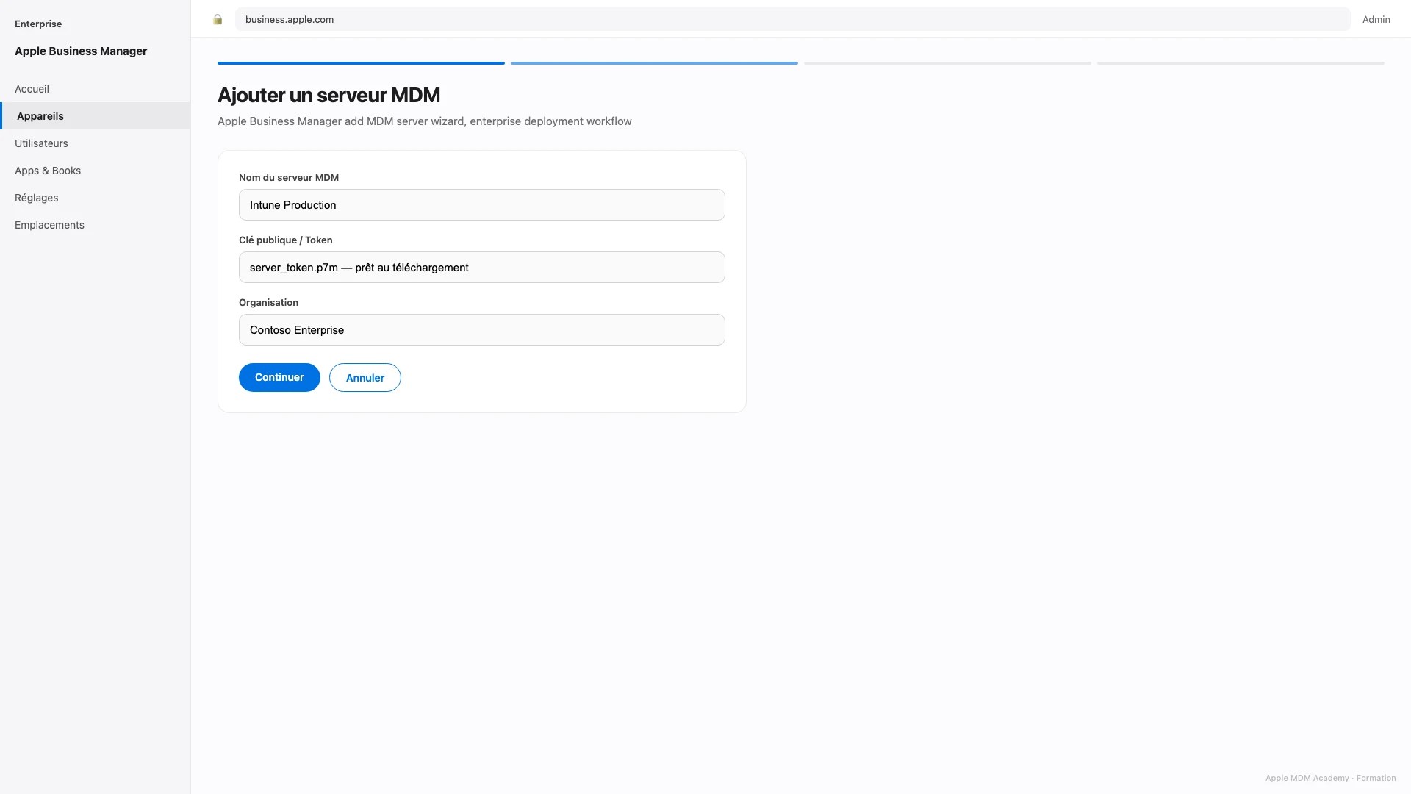1411x794 pixels.
Task: Open Apps & Books section
Action: [x=95, y=171]
